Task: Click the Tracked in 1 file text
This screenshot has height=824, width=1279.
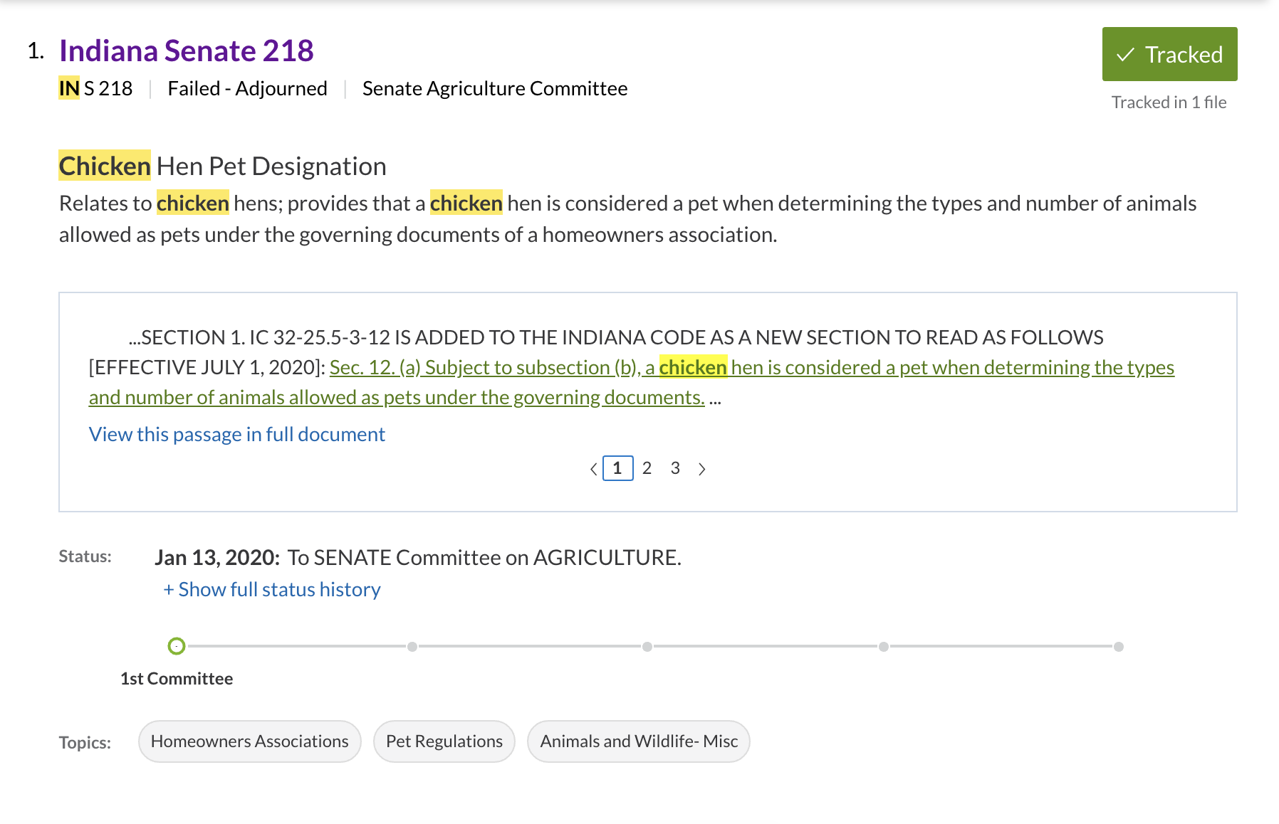Action: click(1169, 102)
